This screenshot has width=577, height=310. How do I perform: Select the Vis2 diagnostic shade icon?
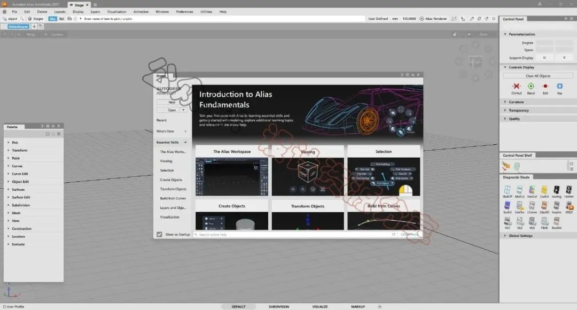coord(520,221)
